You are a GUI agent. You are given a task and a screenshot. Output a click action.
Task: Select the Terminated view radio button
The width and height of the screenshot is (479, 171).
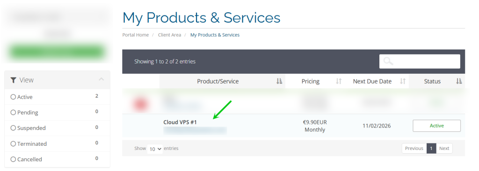13,143
